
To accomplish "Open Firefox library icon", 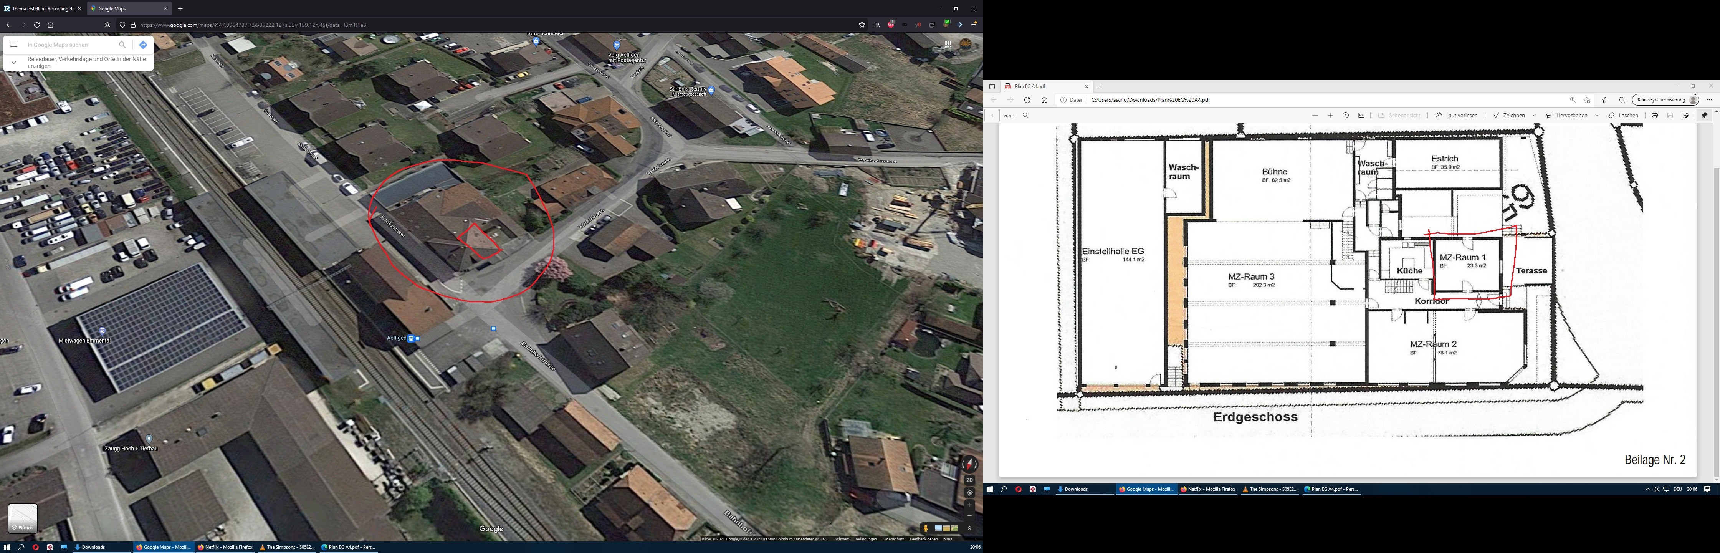I will [877, 25].
